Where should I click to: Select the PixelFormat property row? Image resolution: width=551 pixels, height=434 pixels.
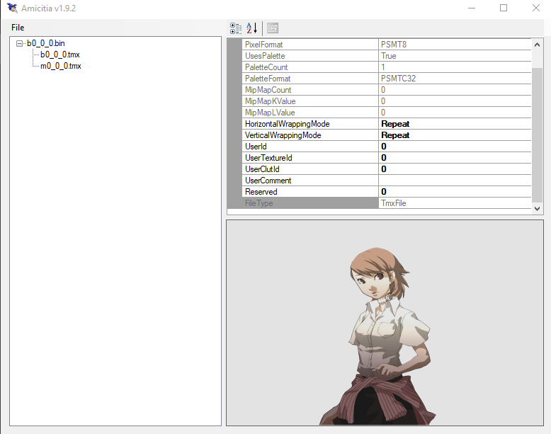click(387, 45)
